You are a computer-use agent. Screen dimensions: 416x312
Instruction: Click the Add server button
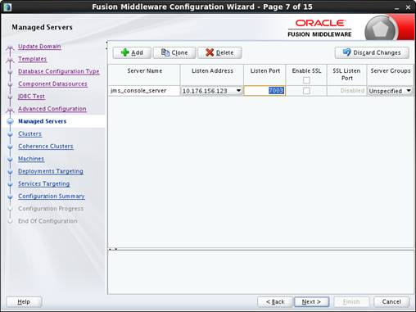[x=132, y=52]
